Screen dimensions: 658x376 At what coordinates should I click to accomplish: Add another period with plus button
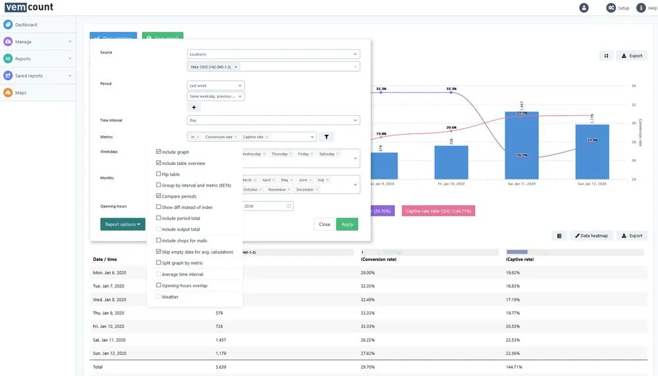194,107
